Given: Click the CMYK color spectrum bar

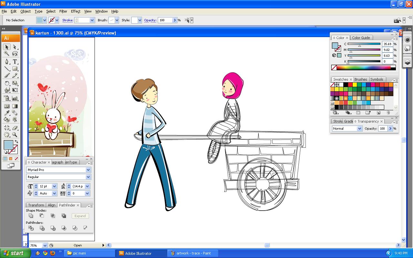Looking at the screenshot, I should tap(364, 68).
